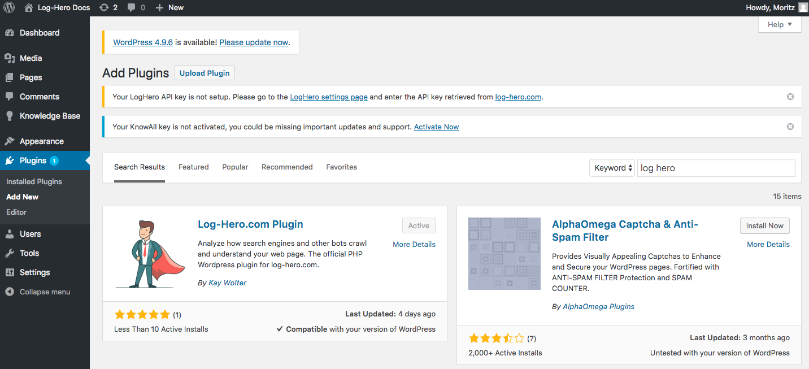This screenshot has height=369, width=809.
Task: Switch to the Recommended tab
Action: 287,167
